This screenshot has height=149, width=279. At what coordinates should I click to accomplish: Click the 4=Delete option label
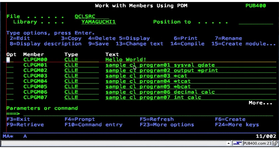[102, 38]
